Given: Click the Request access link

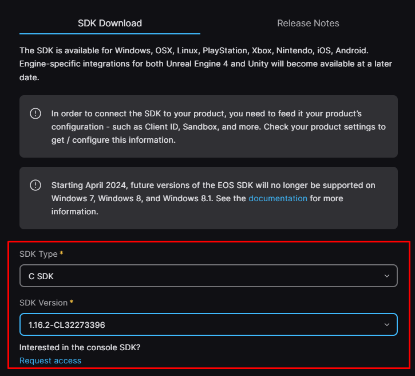Looking at the screenshot, I should click(50, 361).
